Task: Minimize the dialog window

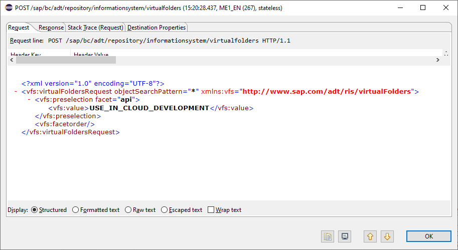Action: (x=400, y=8)
